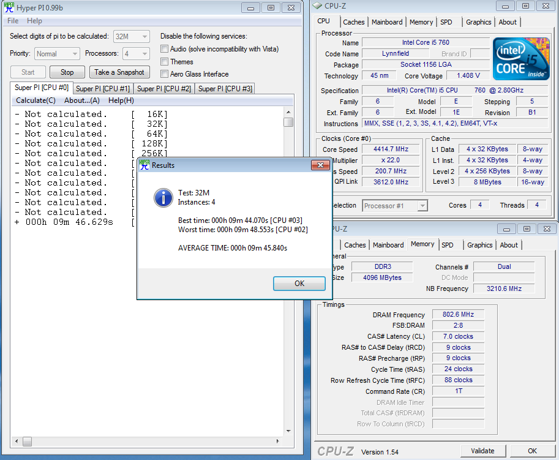The image size is (559, 460).
Task: Open the Priority Normal dropdown
Action: (58, 54)
